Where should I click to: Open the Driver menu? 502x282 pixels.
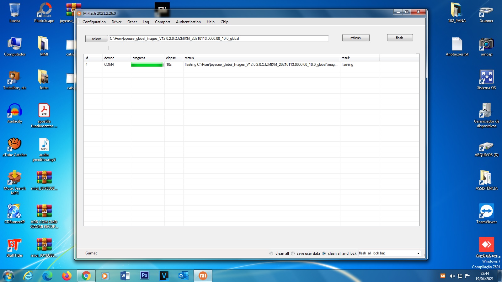point(116,22)
